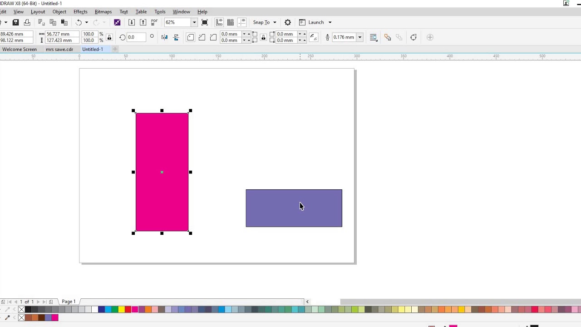581x327 pixels.
Task: Toggle the Show grid button
Action: (231, 22)
